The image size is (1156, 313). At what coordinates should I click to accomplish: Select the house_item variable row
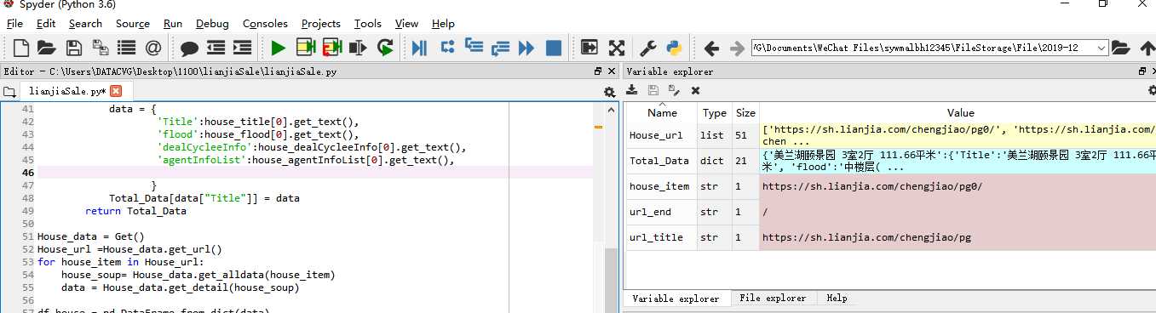point(890,186)
